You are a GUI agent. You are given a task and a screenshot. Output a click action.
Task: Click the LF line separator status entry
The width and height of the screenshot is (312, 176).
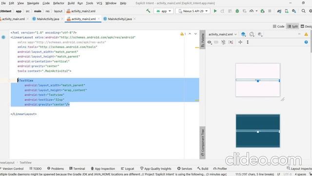point(279,174)
